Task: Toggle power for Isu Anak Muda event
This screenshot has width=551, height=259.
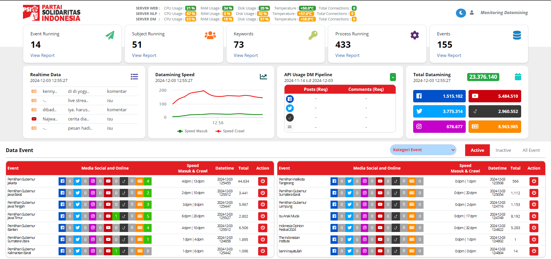Action: point(534,216)
